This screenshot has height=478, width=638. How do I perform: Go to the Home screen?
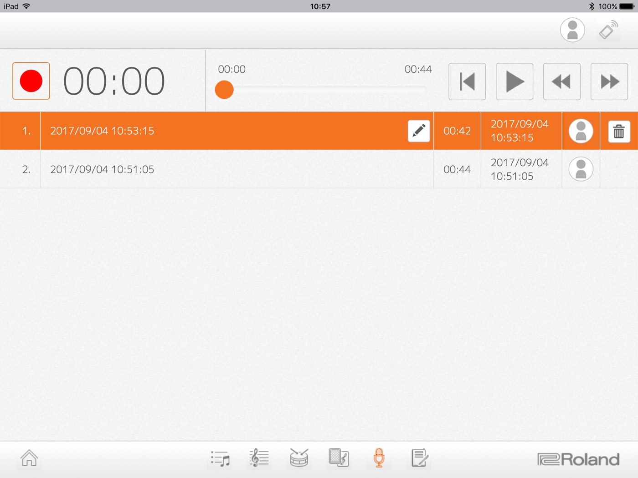(29, 458)
